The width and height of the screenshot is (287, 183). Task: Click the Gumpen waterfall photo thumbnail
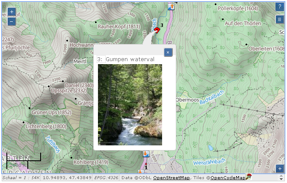(x=130, y=105)
